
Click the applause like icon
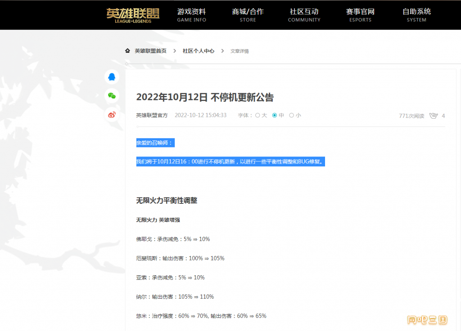pos(434,116)
